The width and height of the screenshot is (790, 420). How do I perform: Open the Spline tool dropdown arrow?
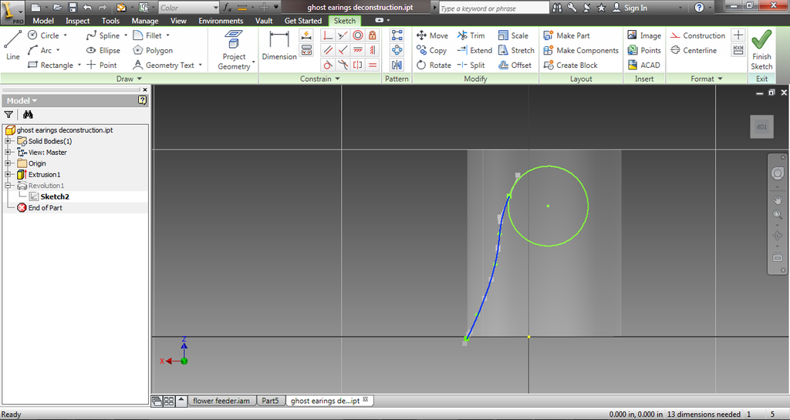pos(126,35)
